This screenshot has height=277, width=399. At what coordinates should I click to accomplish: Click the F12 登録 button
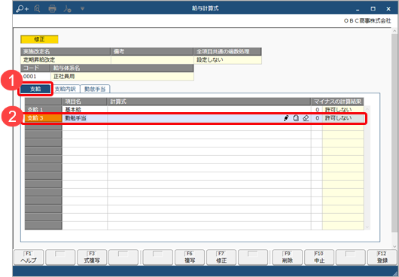(x=382, y=257)
